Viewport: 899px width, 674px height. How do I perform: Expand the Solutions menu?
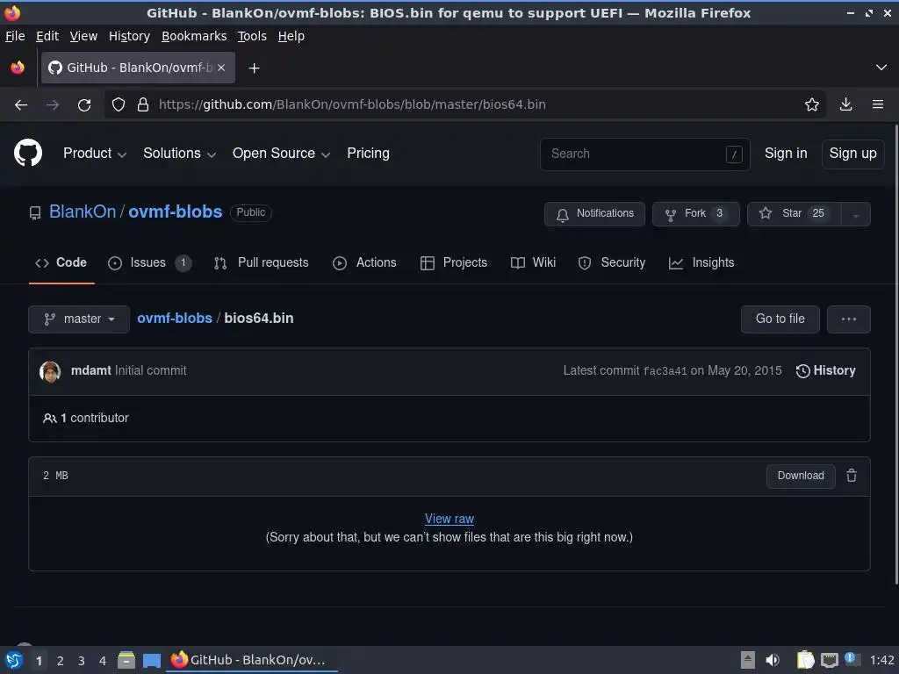179,154
